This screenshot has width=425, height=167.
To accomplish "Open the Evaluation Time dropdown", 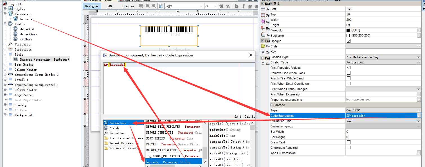I will (419, 121).
